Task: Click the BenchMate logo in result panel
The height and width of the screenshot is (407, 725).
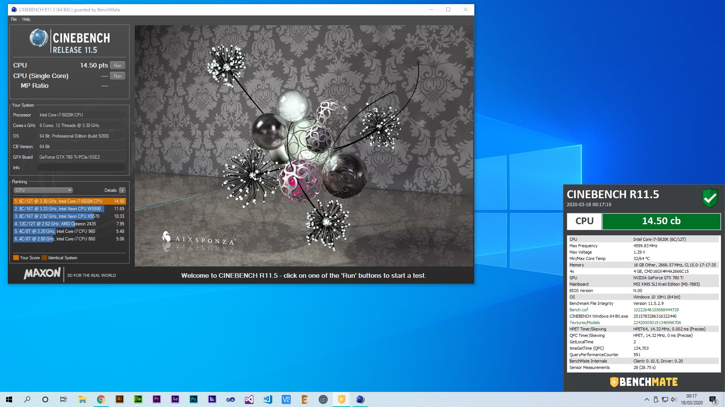Action: pos(644,382)
